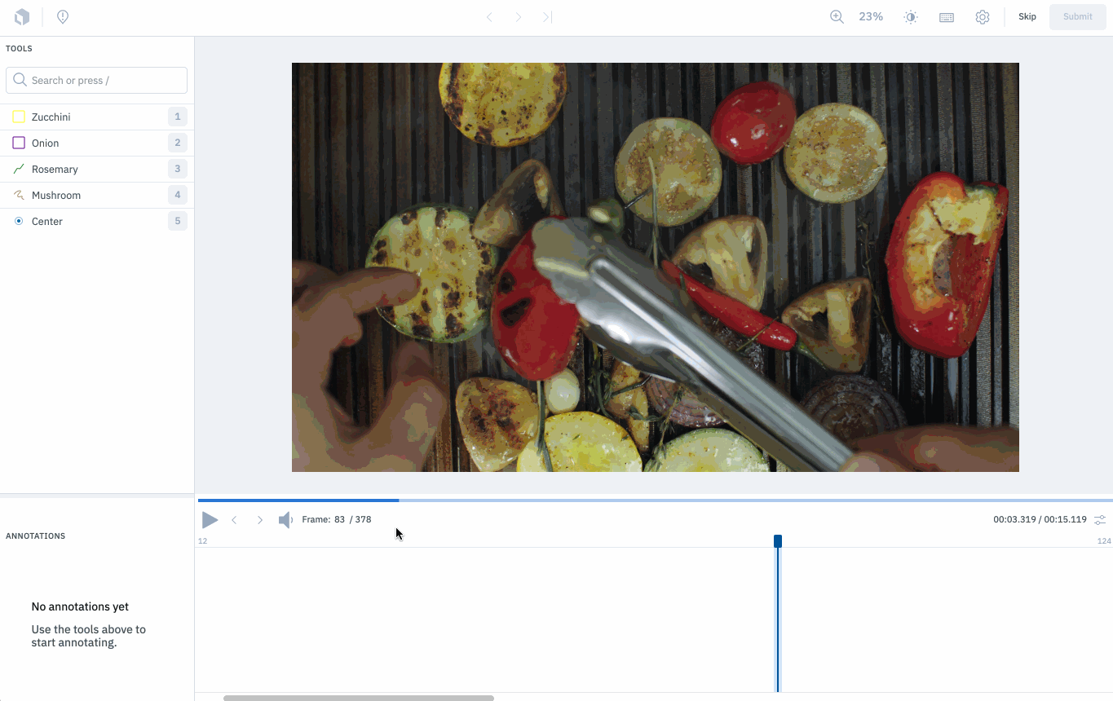The height and width of the screenshot is (701, 1113).
Task: Select the Zucchini tool
Action: click(97, 117)
